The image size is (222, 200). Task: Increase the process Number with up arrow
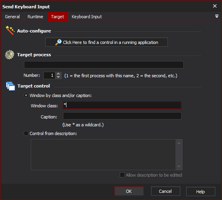(x=58, y=74)
